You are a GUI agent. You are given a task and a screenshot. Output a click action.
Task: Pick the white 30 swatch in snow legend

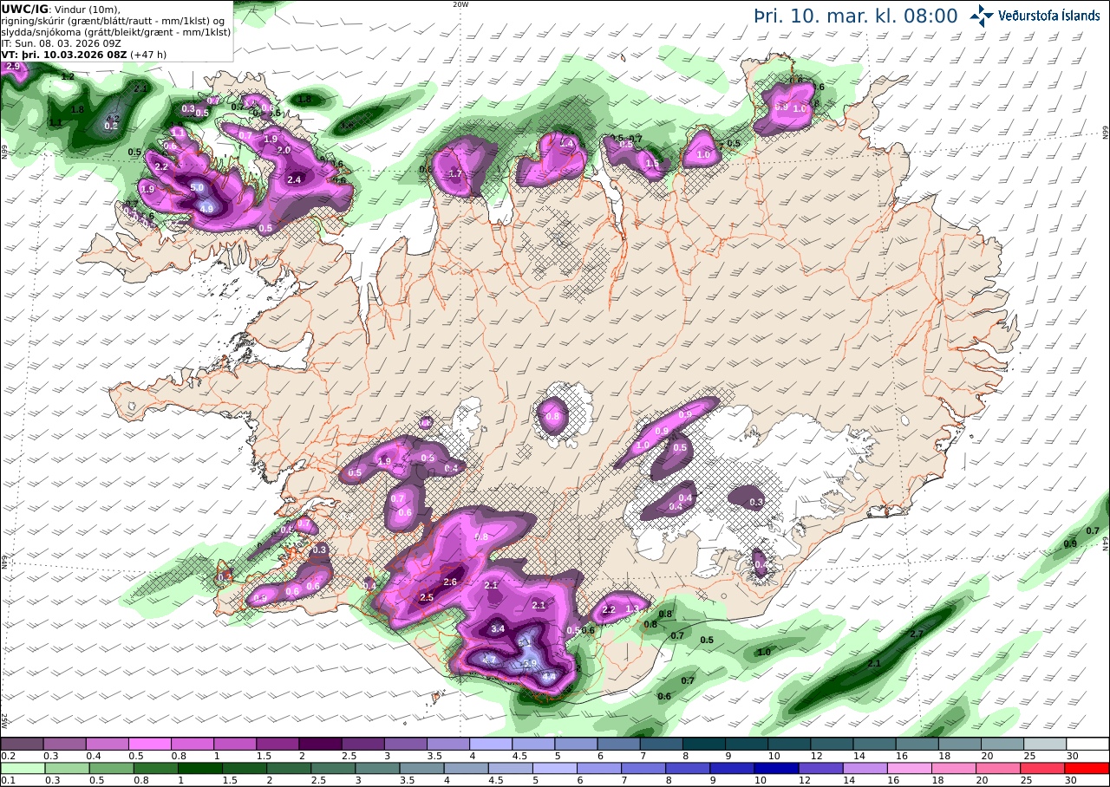pyautogui.click(x=1088, y=744)
